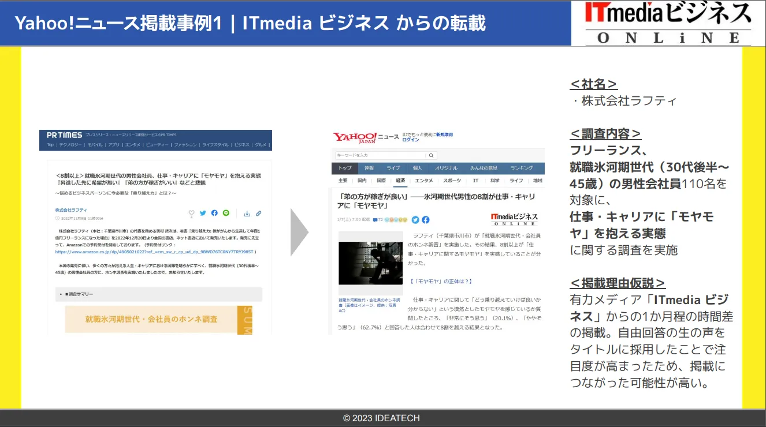Open the ライフ category on Yahoo News
766x427 pixels.
coord(516,181)
